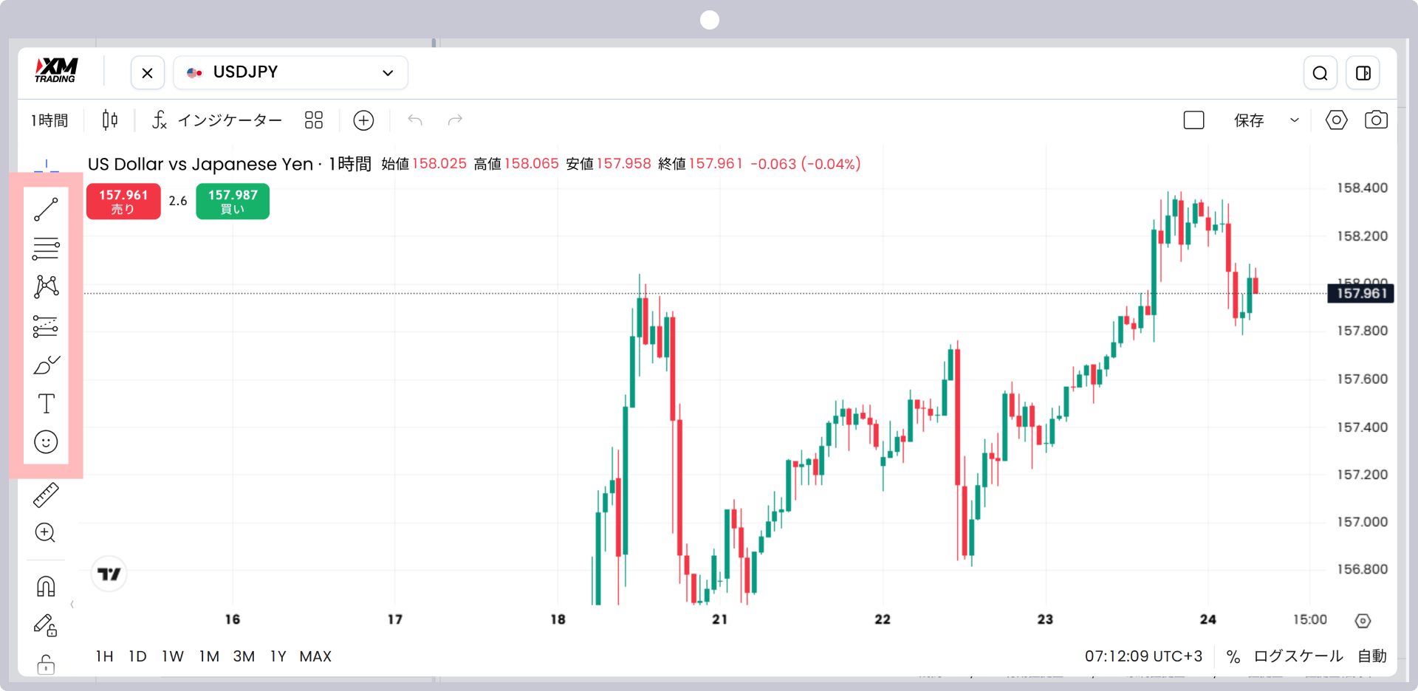Image resolution: width=1418 pixels, height=691 pixels.
Task: Toggle stay in drawing mode pencil-lock
Action: (46, 626)
